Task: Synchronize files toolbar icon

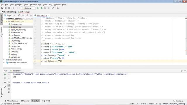Action: 9,8
